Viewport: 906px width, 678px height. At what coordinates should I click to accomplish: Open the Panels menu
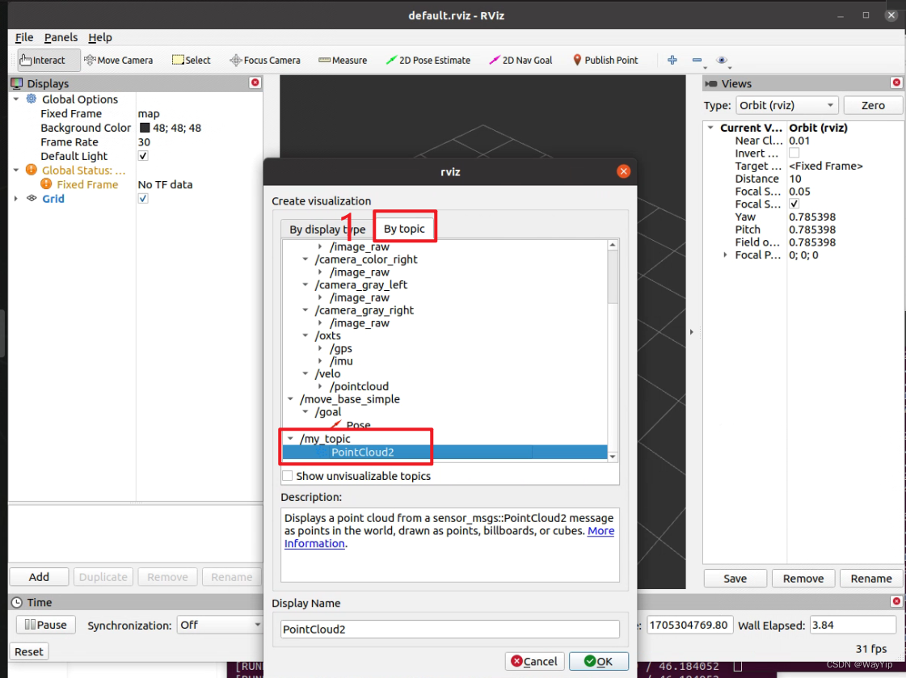tap(61, 37)
